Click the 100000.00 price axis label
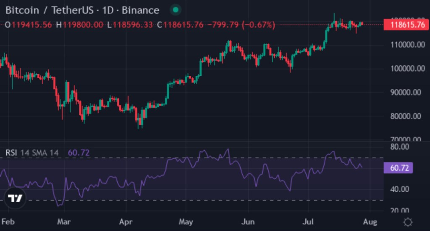Viewport: 430px width, 232px height. [405, 68]
